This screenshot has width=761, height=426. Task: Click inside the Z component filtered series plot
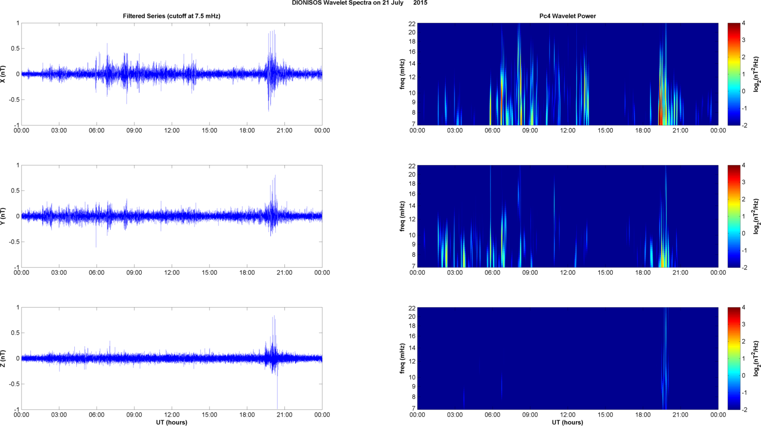172,358
